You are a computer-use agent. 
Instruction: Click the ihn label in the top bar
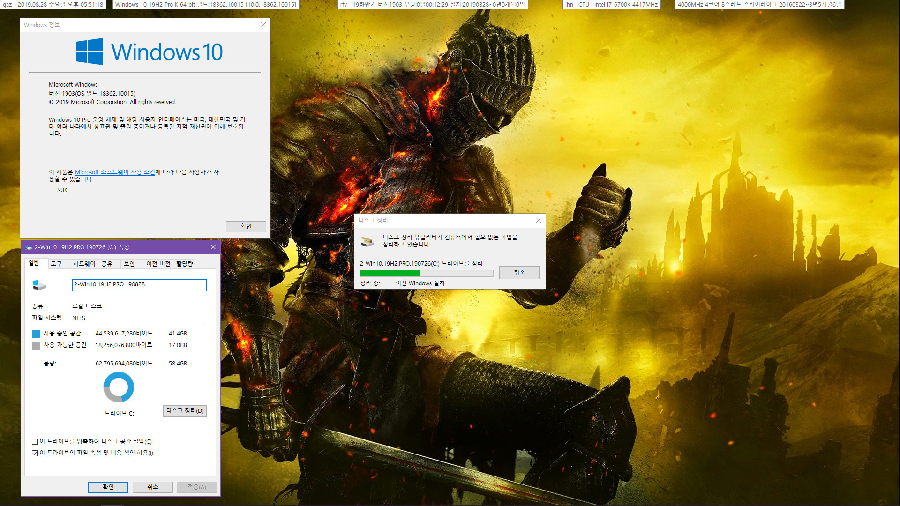coord(569,5)
